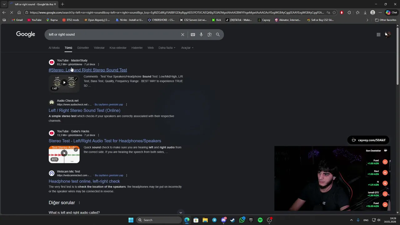
Task: Open the ETS2 mods bookmark
Action: point(71,20)
